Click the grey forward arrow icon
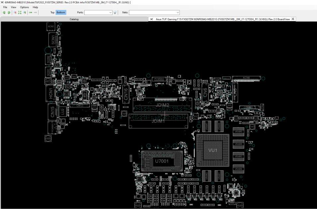Image resolution: width=317 pixels, height=209 pixels. pyautogui.click(x=36, y=13)
